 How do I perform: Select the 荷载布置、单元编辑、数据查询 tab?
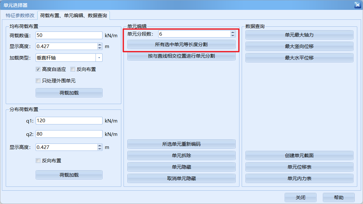tap(74, 15)
